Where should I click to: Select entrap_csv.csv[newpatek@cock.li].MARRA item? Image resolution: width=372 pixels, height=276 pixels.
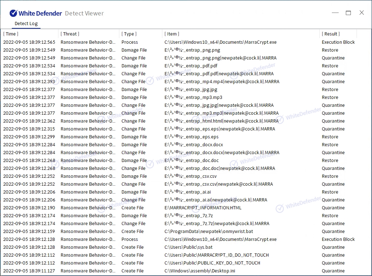pyautogui.click(x=219, y=184)
